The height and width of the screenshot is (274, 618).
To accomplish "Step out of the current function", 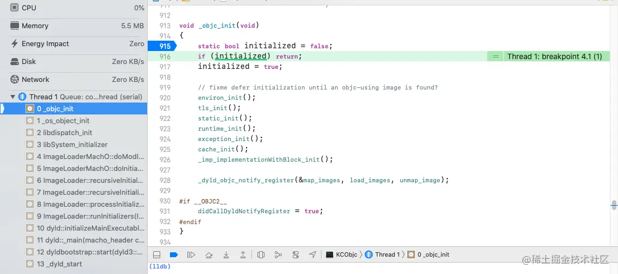I will (x=243, y=254).
